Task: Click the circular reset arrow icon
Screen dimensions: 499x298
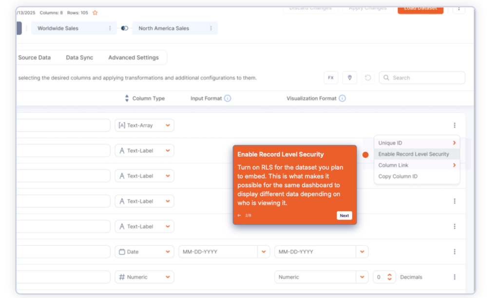Action: click(368, 78)
